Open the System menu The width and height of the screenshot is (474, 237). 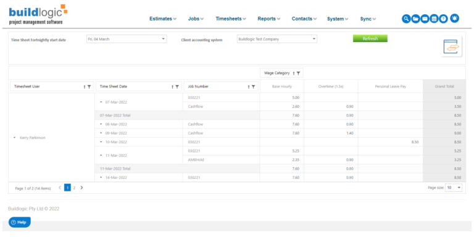coord(338,19)
